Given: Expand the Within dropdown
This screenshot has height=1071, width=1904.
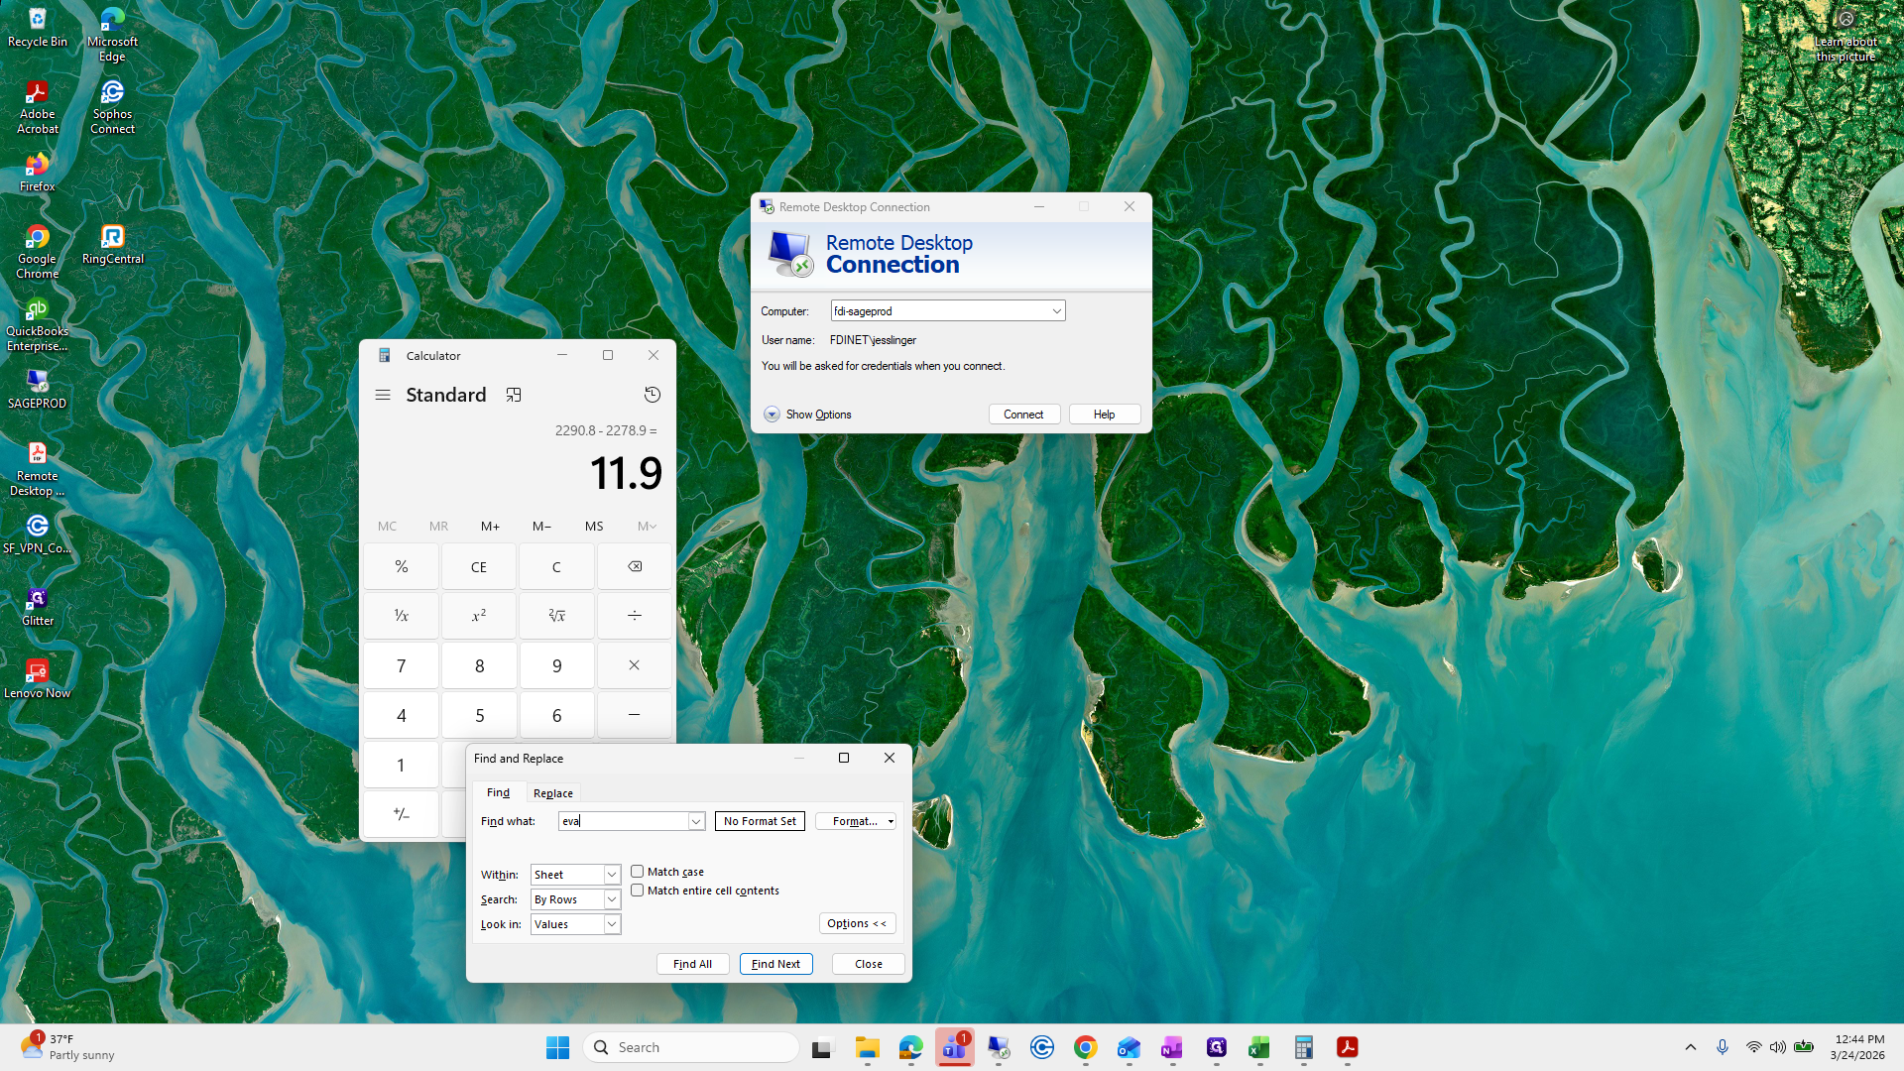Looking at the screenshot, I should click(612, 875).
